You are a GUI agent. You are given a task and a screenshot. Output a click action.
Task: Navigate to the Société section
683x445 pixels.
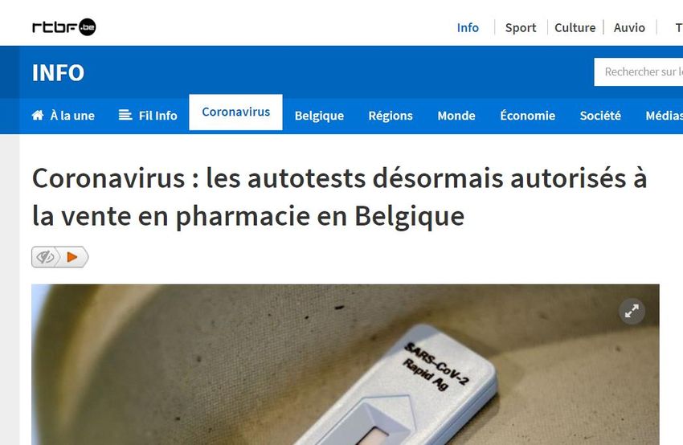click(x=600, y=116)
